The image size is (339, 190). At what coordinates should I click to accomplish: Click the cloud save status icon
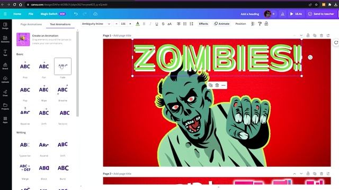point(95,14)
